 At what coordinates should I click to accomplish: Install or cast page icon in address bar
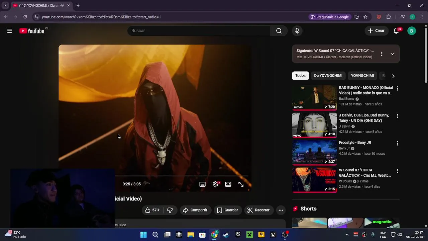(x=357, y=17)
